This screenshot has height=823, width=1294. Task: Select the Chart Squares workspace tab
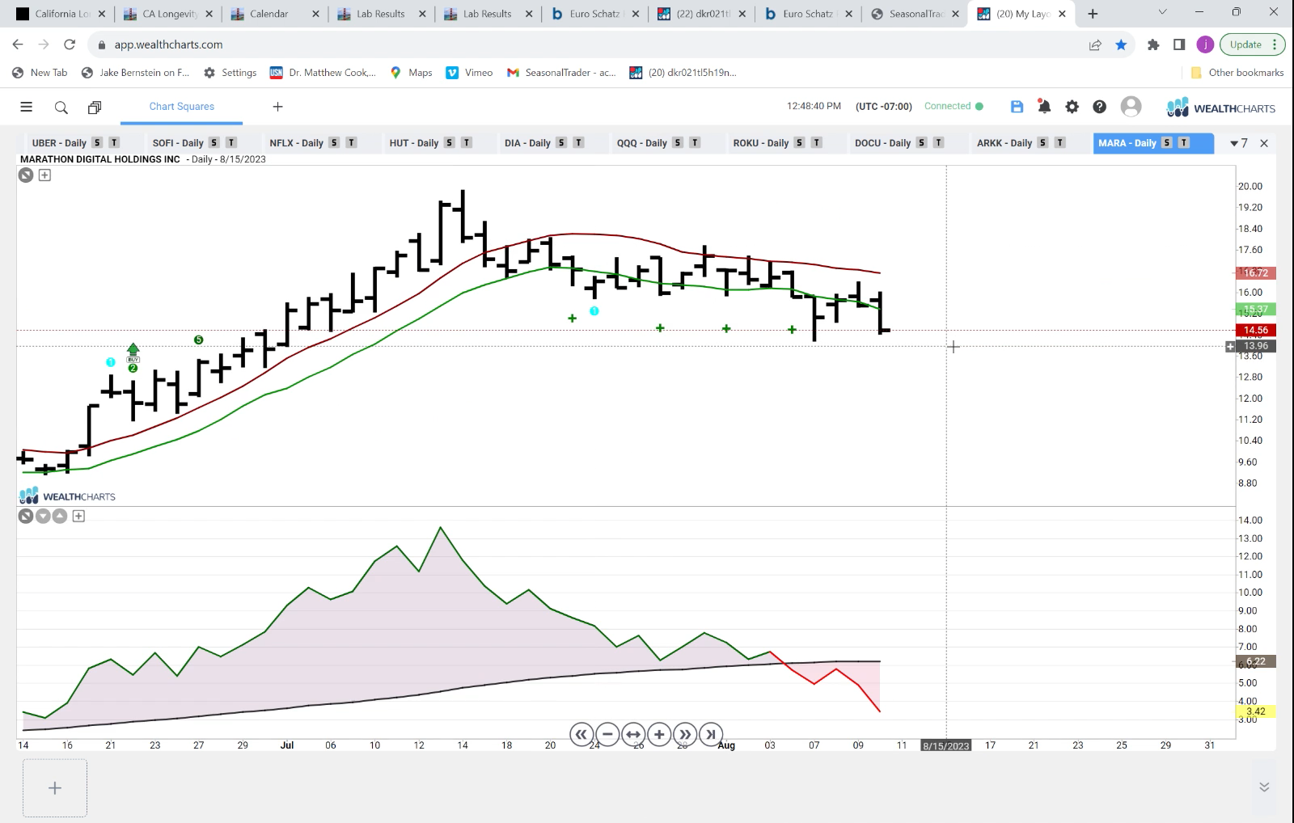(x=182, y=107)
